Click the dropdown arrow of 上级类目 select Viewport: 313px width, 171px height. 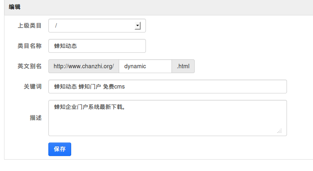(x=137, y=26)
